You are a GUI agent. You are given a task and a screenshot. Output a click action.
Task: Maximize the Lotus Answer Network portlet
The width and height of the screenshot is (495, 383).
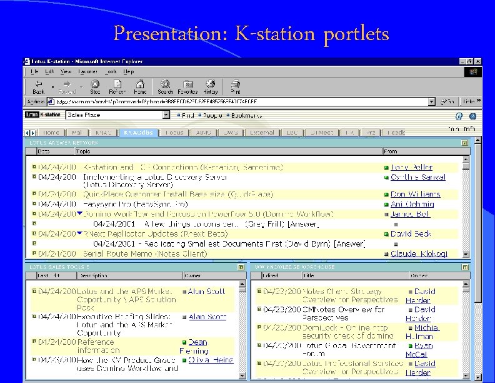coord(464,143)
